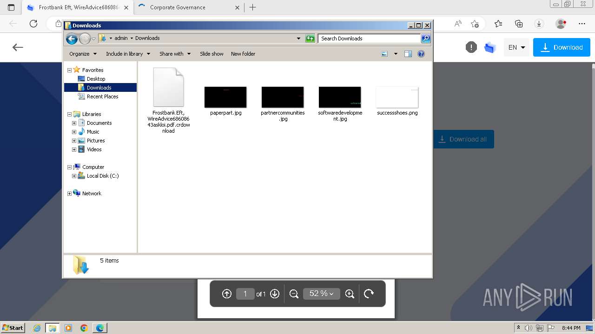This screenshot has width=595, height=334.
Task: Open view options dropdown arrow
Action: coord(396,54)
